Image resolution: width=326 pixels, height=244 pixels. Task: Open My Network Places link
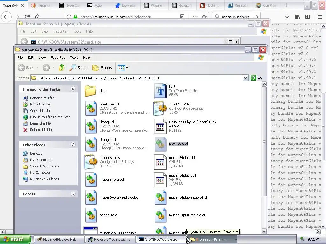coord(44,179)
